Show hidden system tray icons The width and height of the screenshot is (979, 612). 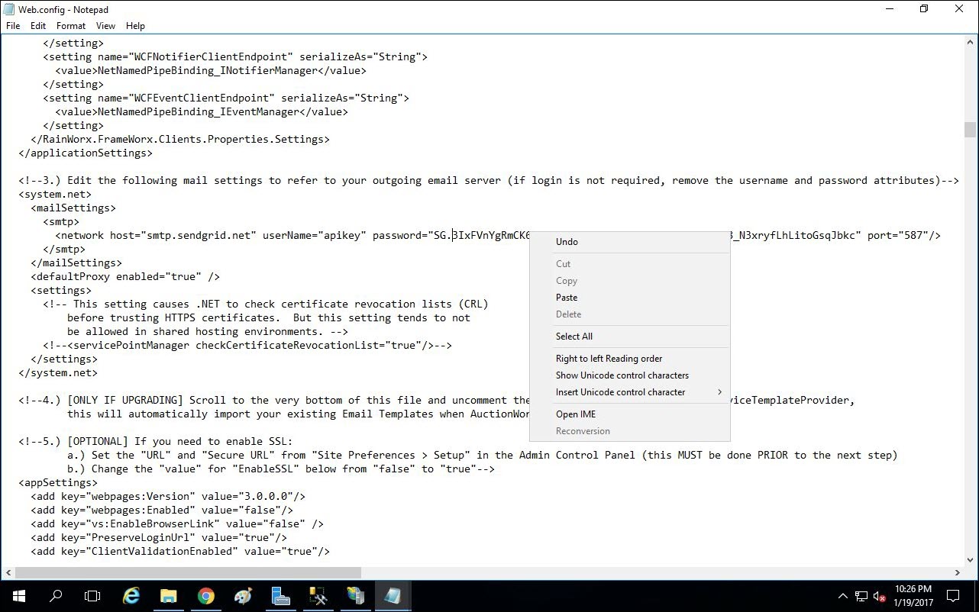click(843, 596)
